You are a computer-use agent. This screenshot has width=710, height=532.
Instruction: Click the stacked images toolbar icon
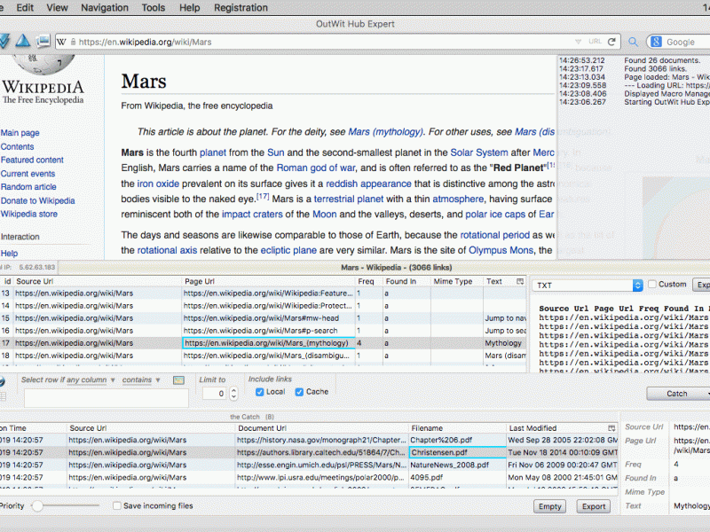(43, 41)
